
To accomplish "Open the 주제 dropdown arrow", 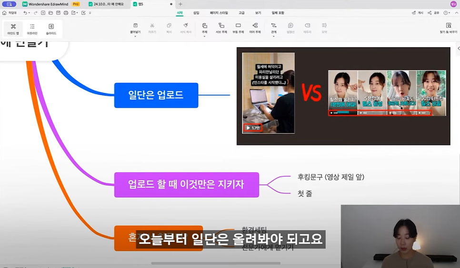I will pyautogui.click(x=204, y=36).
